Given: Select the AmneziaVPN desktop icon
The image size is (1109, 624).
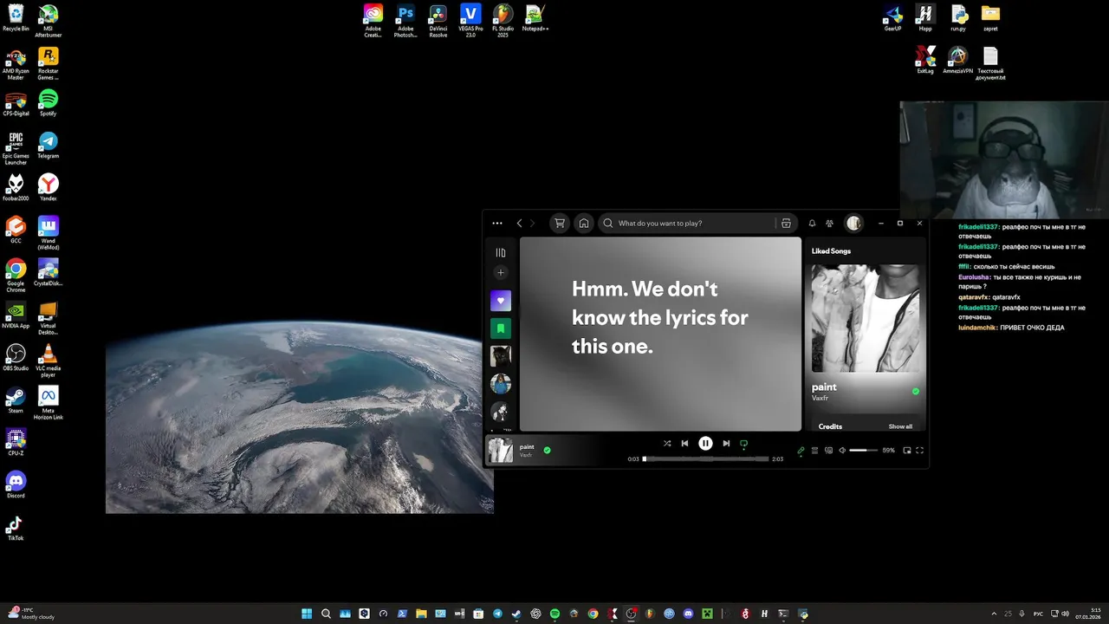Looking at the screenshot, I should (x=957, y=61).
